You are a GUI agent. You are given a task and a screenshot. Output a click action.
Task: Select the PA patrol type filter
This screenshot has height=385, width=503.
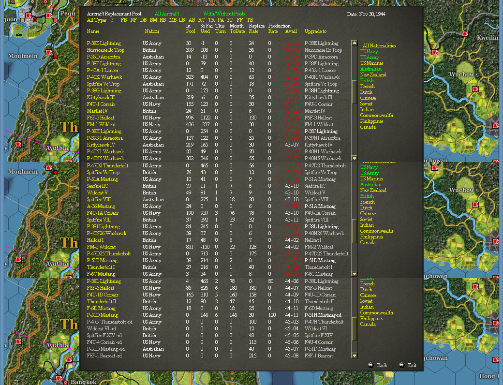(221, 20)
